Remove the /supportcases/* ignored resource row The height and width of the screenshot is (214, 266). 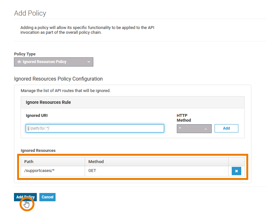(x=236, y=171)
